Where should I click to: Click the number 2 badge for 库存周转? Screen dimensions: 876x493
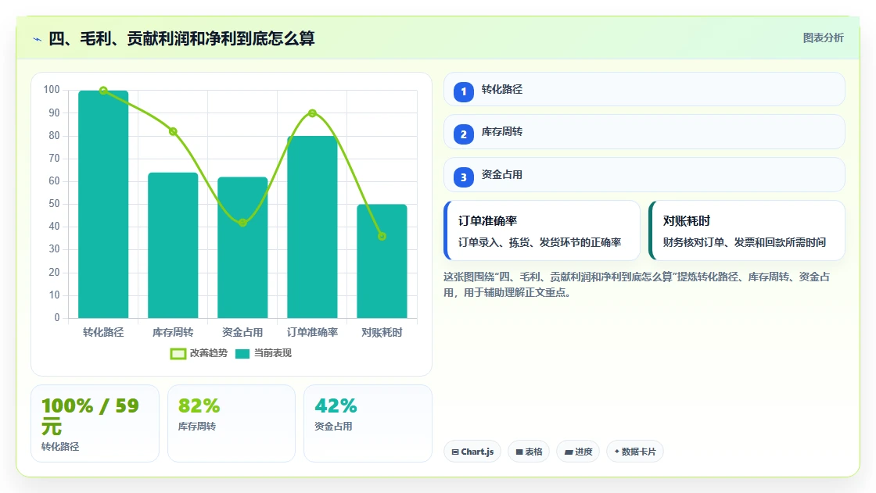pyautogui.click(x=463, y=134)
